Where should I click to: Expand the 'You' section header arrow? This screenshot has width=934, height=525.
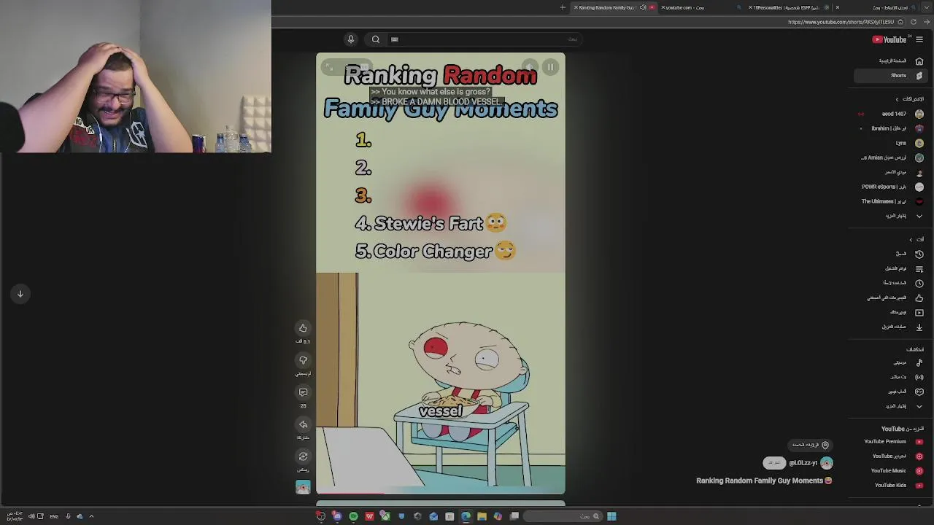pyautogui.click(x=911, y=239)
